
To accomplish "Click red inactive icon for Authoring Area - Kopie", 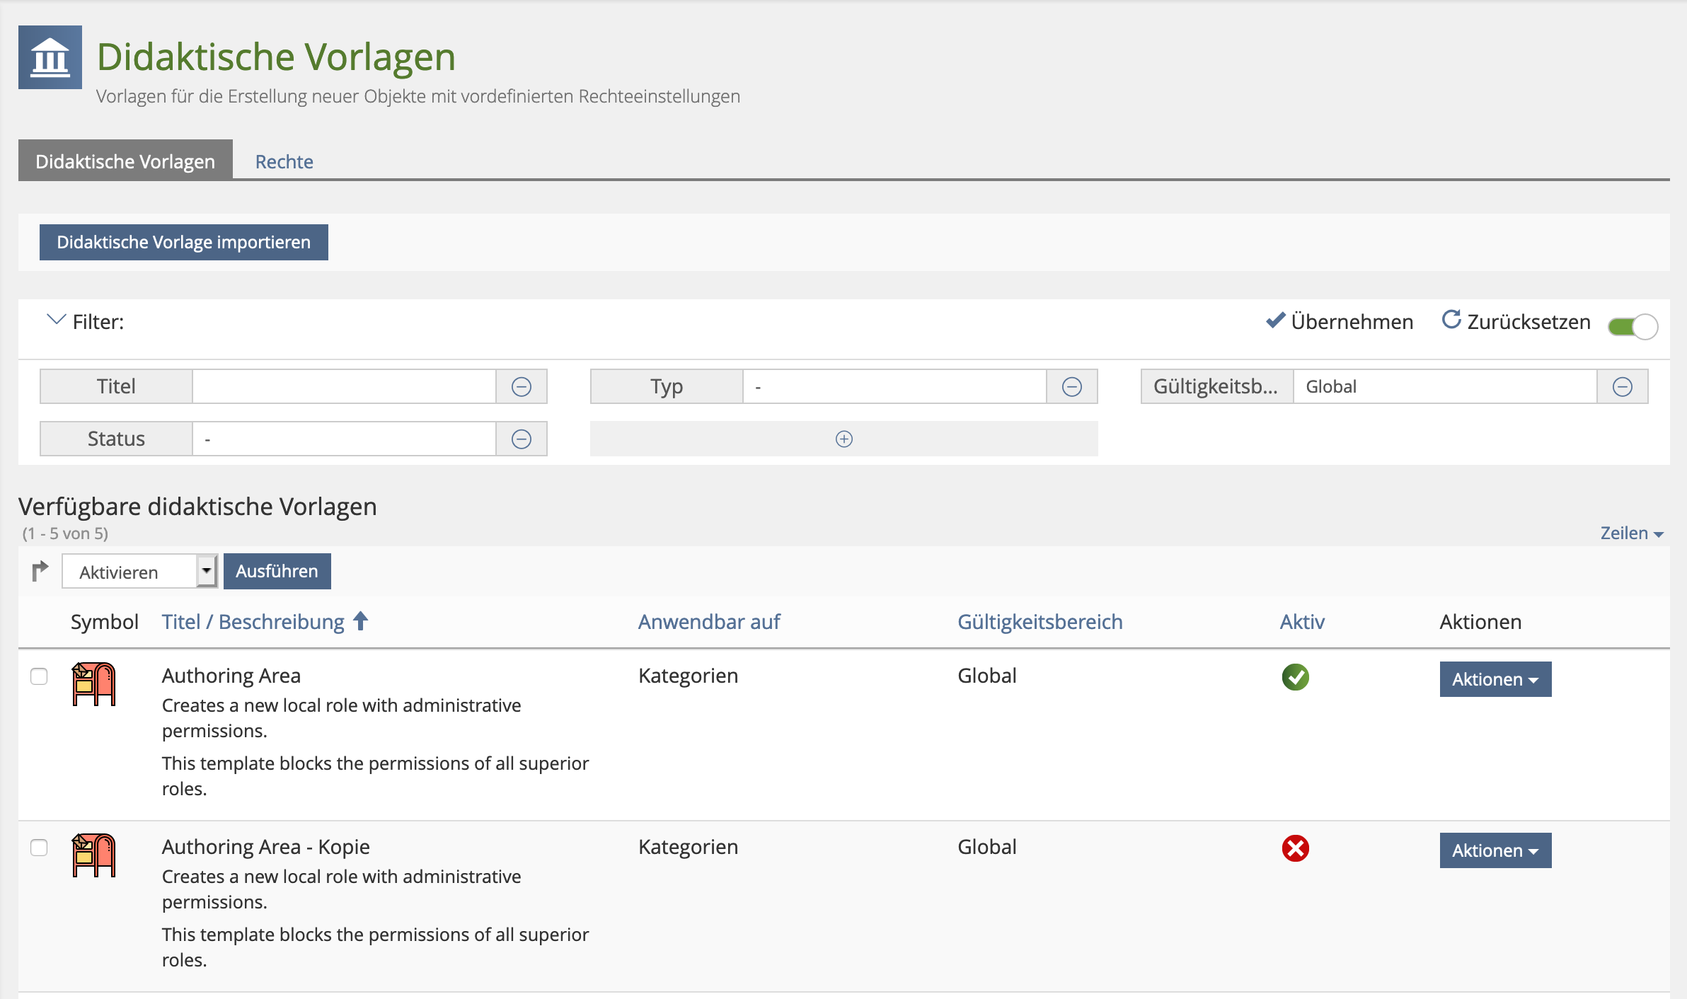I will 1295,848.
